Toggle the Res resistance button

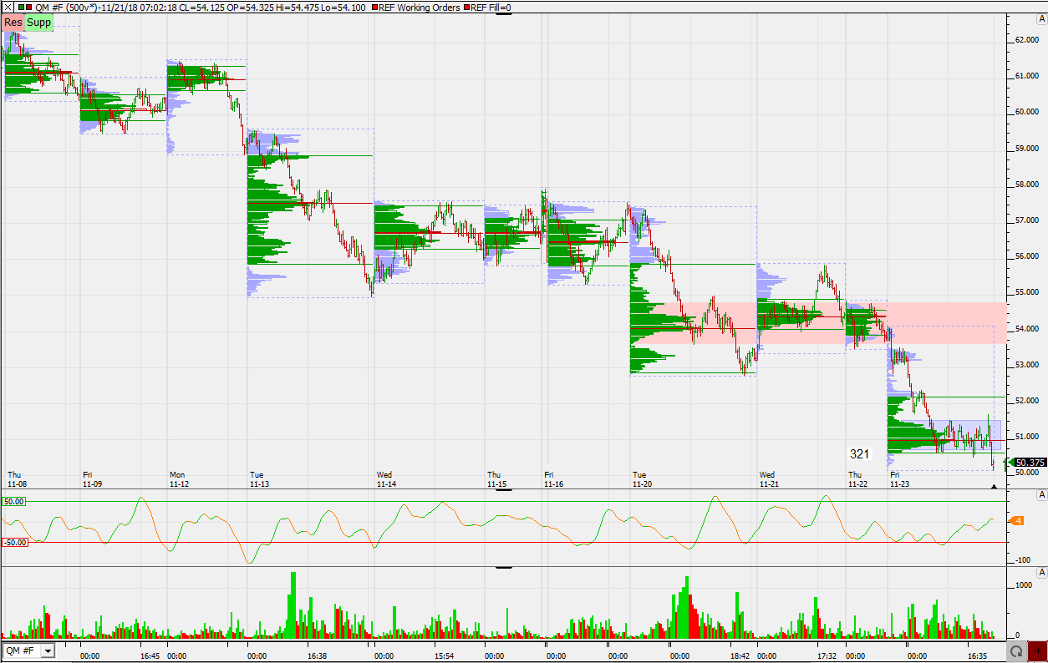click(13, 23)
